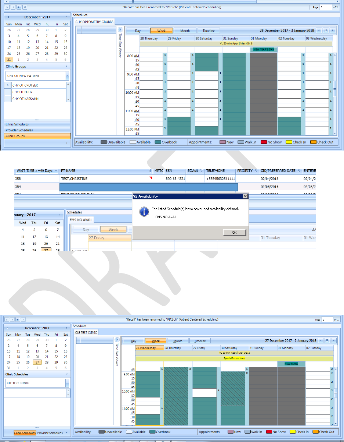Go to previous week in CHY OPTOMETRY GRUBBS schedule

319,31
